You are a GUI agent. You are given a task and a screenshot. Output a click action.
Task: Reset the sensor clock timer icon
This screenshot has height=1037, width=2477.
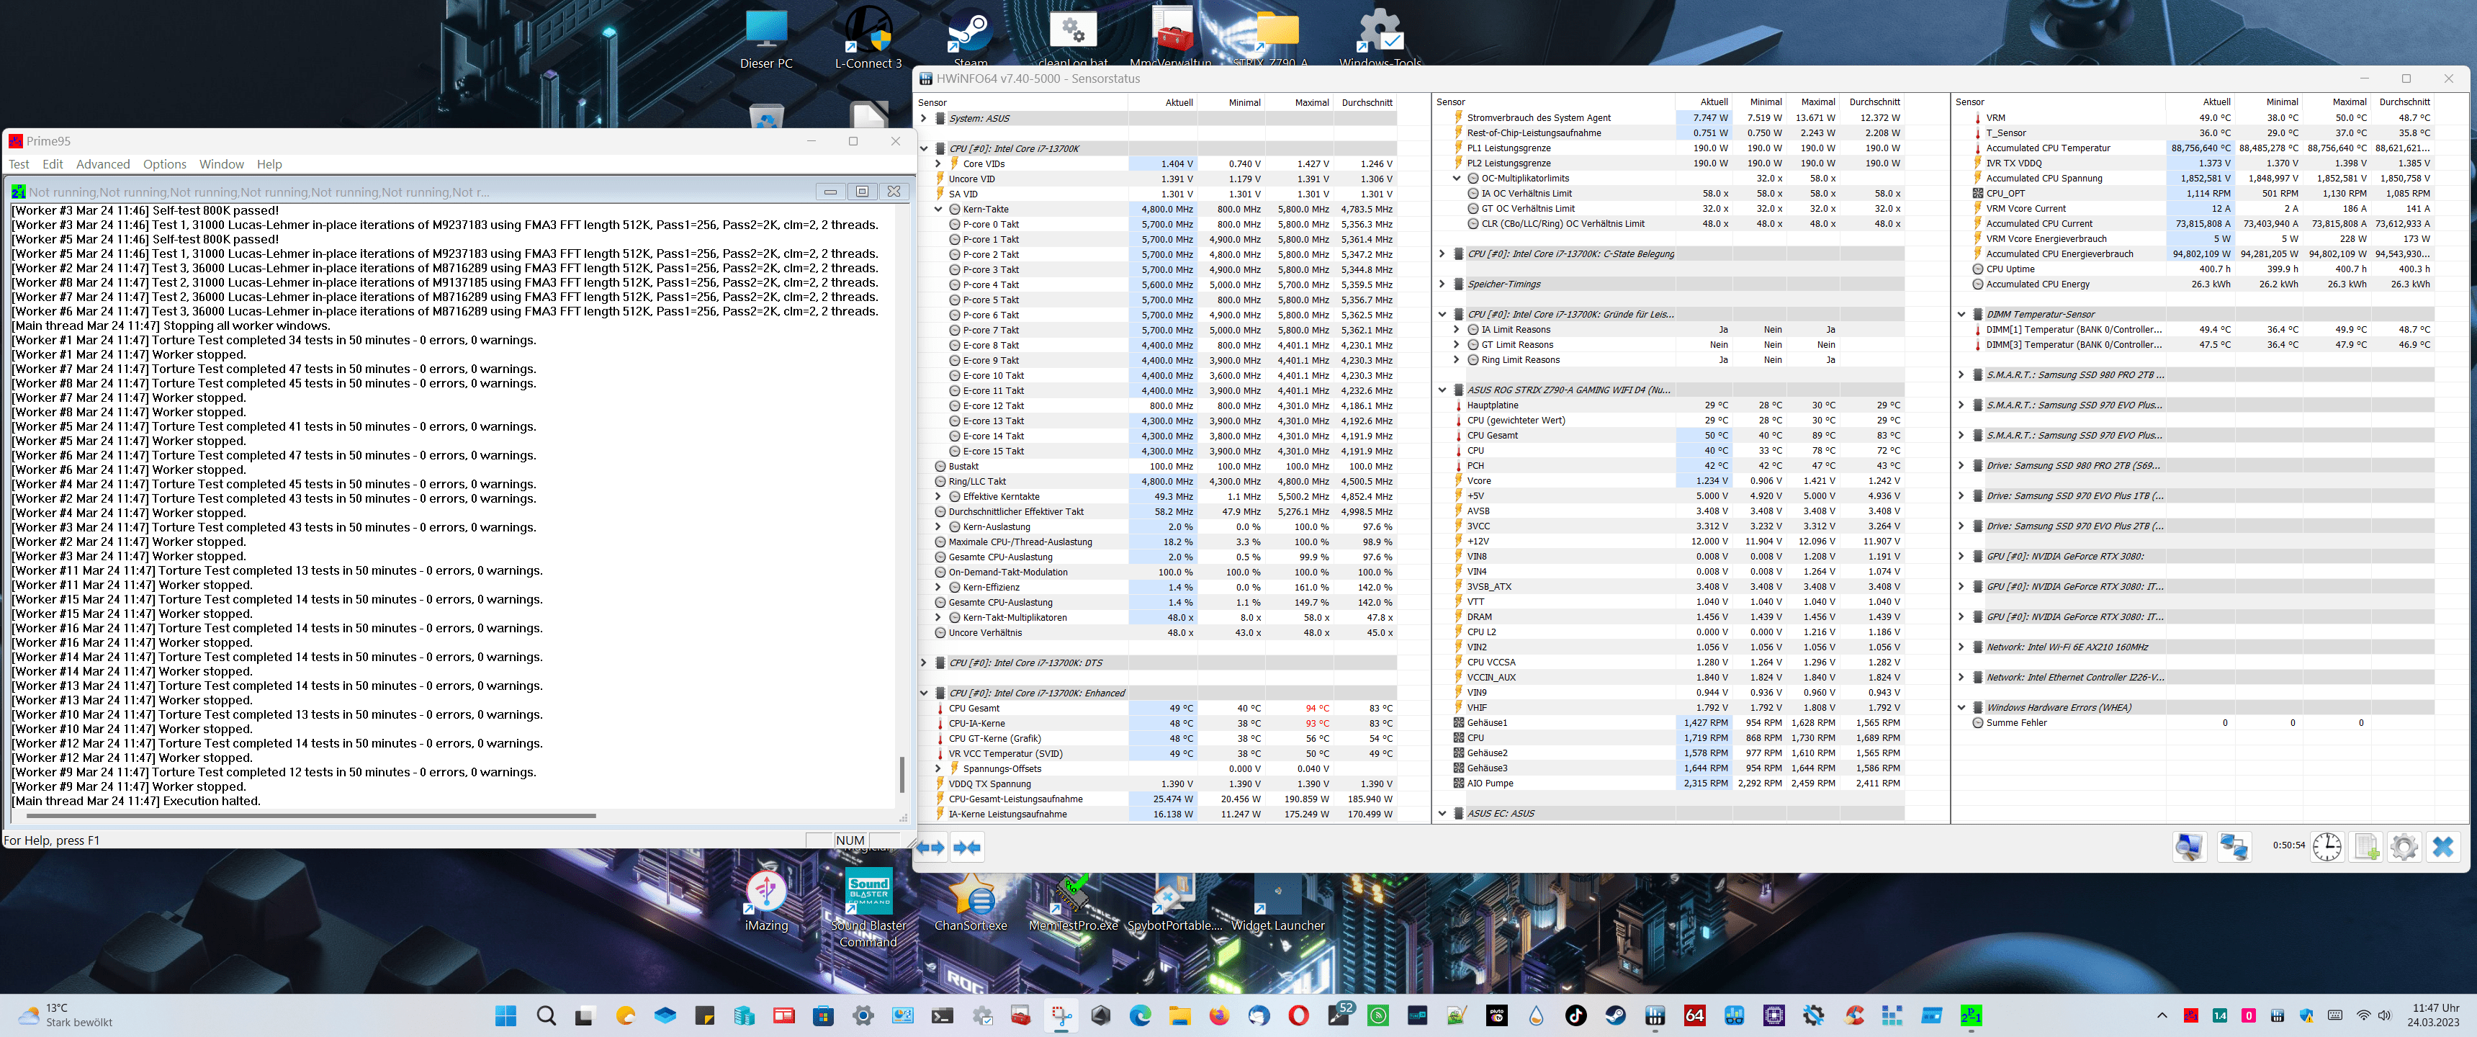[2327, 847]
